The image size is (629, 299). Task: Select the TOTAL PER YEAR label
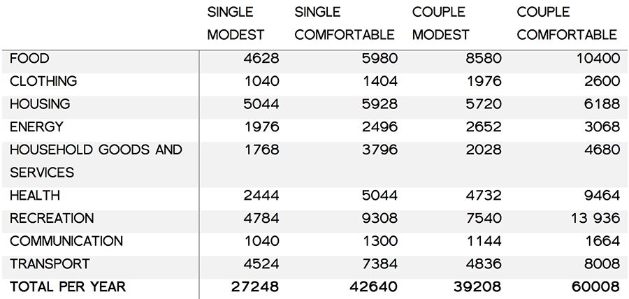(x=68, y=287)
